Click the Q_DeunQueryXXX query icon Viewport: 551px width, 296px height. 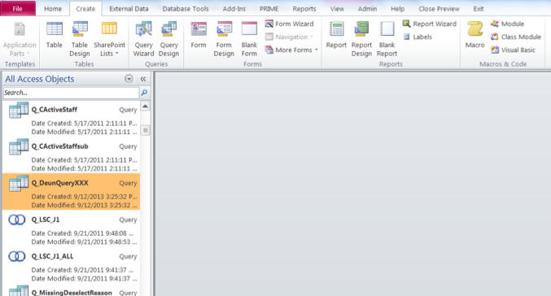click(18, 183)
